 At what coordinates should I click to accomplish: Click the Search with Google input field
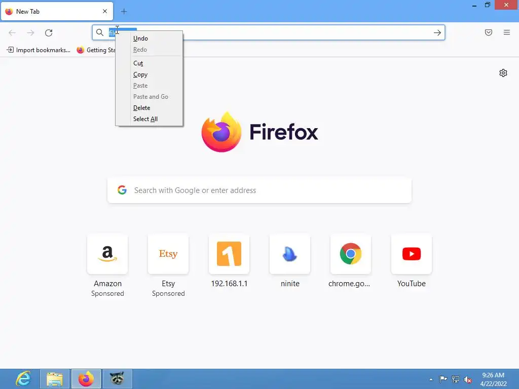(x=259, y=190)
